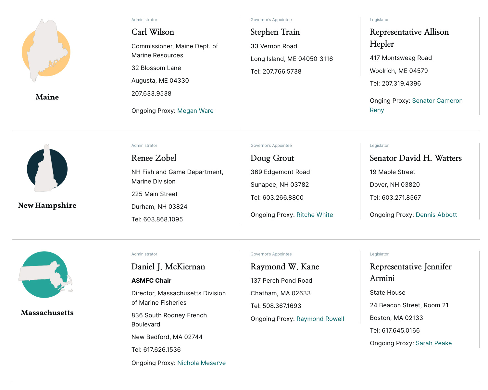Click the Massachusetts state name label

click(47, 313)
